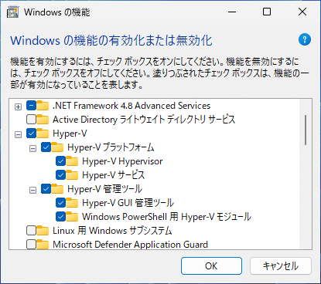Collapse the Hyper-V プラットフォーム node
This screenshot has height=284, width=321.
point(32,148)
